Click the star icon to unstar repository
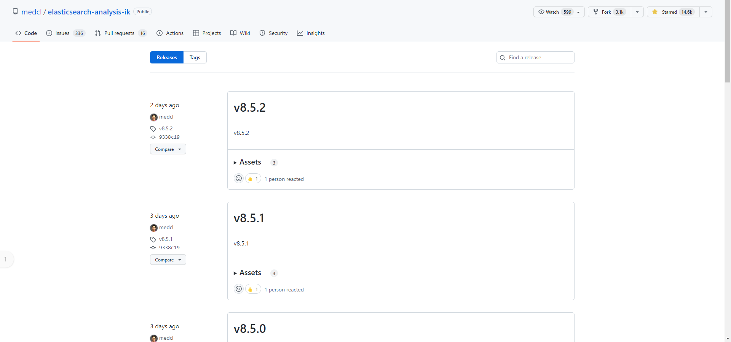 (655, 12)
